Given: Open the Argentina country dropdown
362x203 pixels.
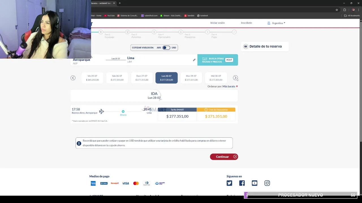Looking at the screenshot, I should point(276,23).
